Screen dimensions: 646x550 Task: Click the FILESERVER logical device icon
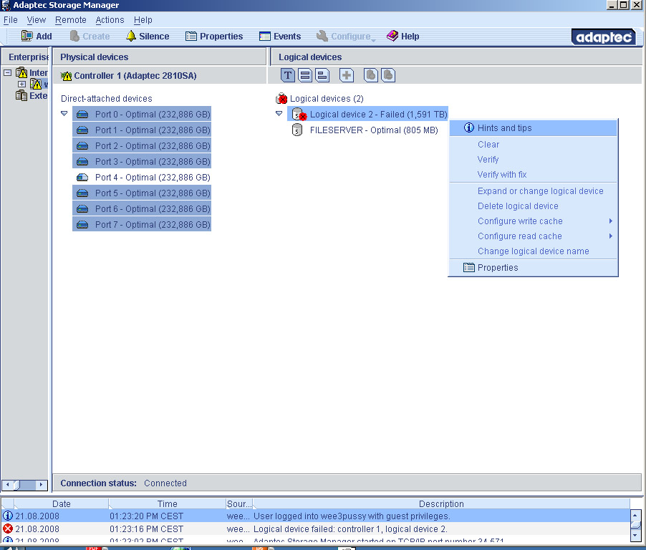[297, 130]
